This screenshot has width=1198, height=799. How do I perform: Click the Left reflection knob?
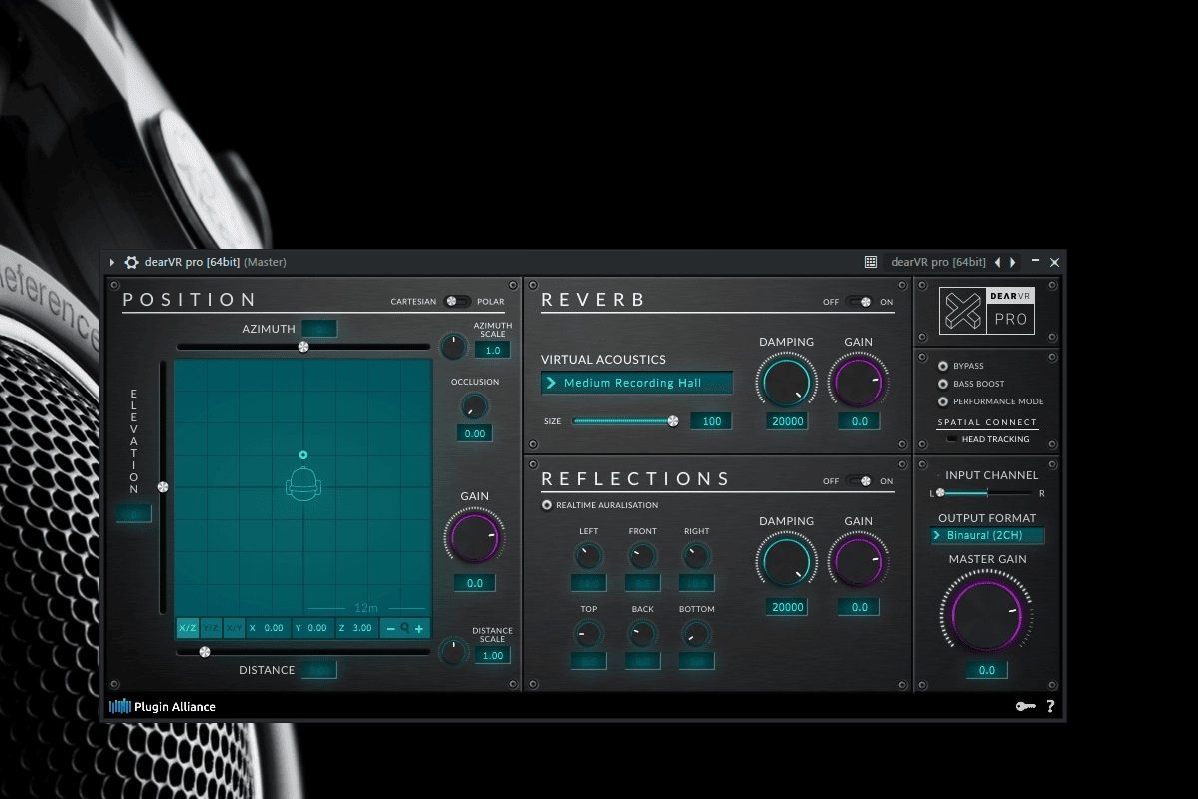tap(589, 556)
